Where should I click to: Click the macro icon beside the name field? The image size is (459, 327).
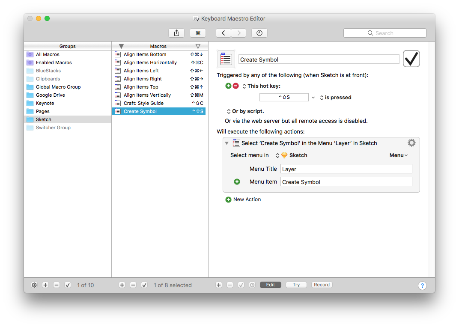[x=226, y=59]
